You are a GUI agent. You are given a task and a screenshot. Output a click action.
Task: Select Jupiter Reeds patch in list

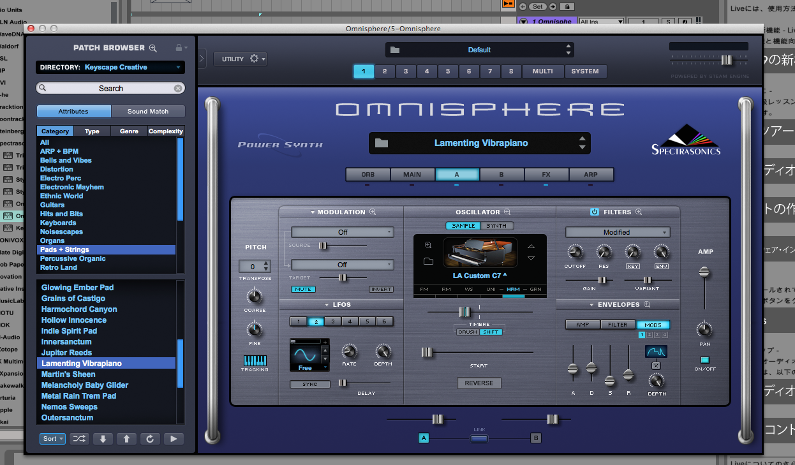coord(67,352)
